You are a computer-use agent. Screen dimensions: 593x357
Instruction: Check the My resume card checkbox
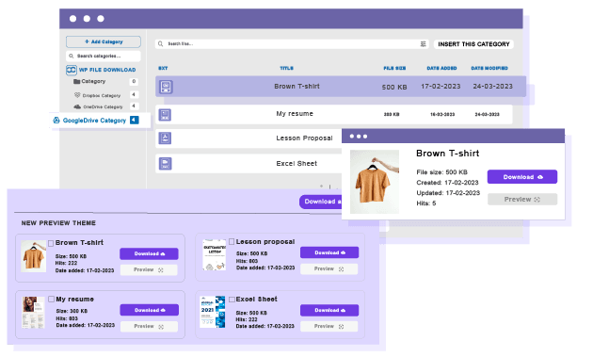click(51, 300)
